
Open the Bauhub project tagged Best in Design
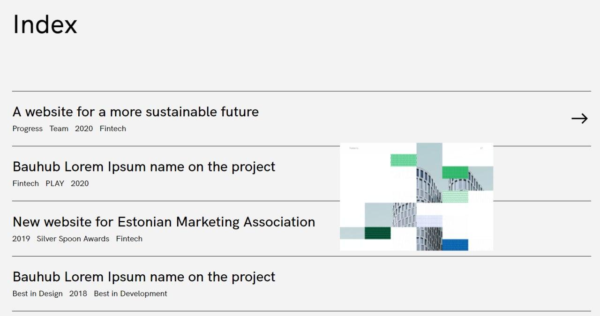(144, 277)
